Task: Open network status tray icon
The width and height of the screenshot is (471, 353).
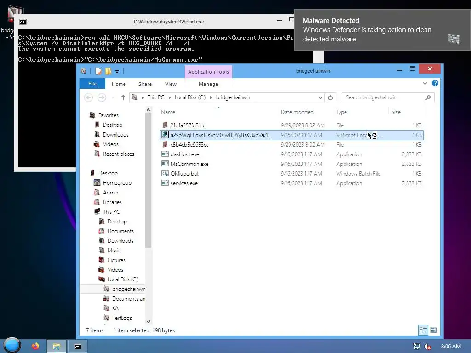Action: click(416, 347)
